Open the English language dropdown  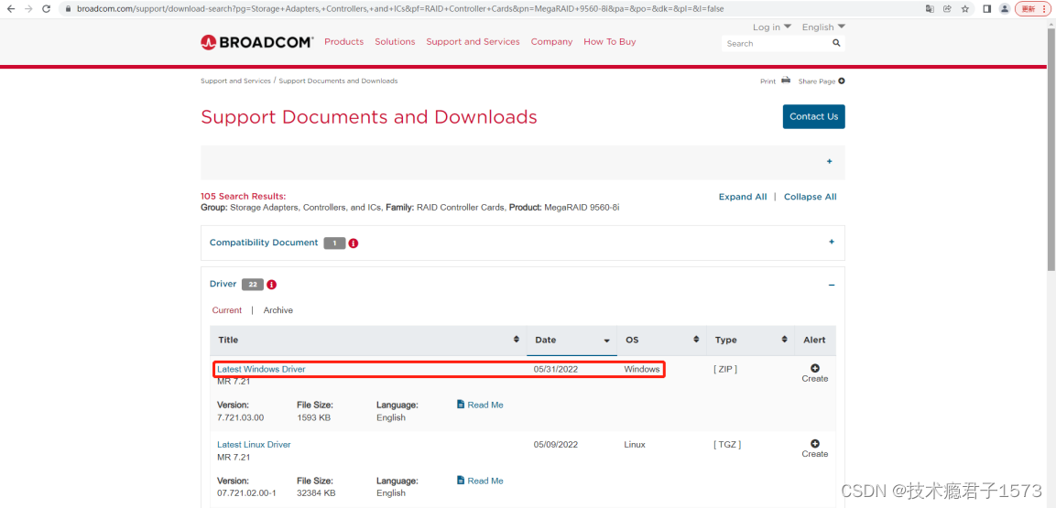(823, 27)
